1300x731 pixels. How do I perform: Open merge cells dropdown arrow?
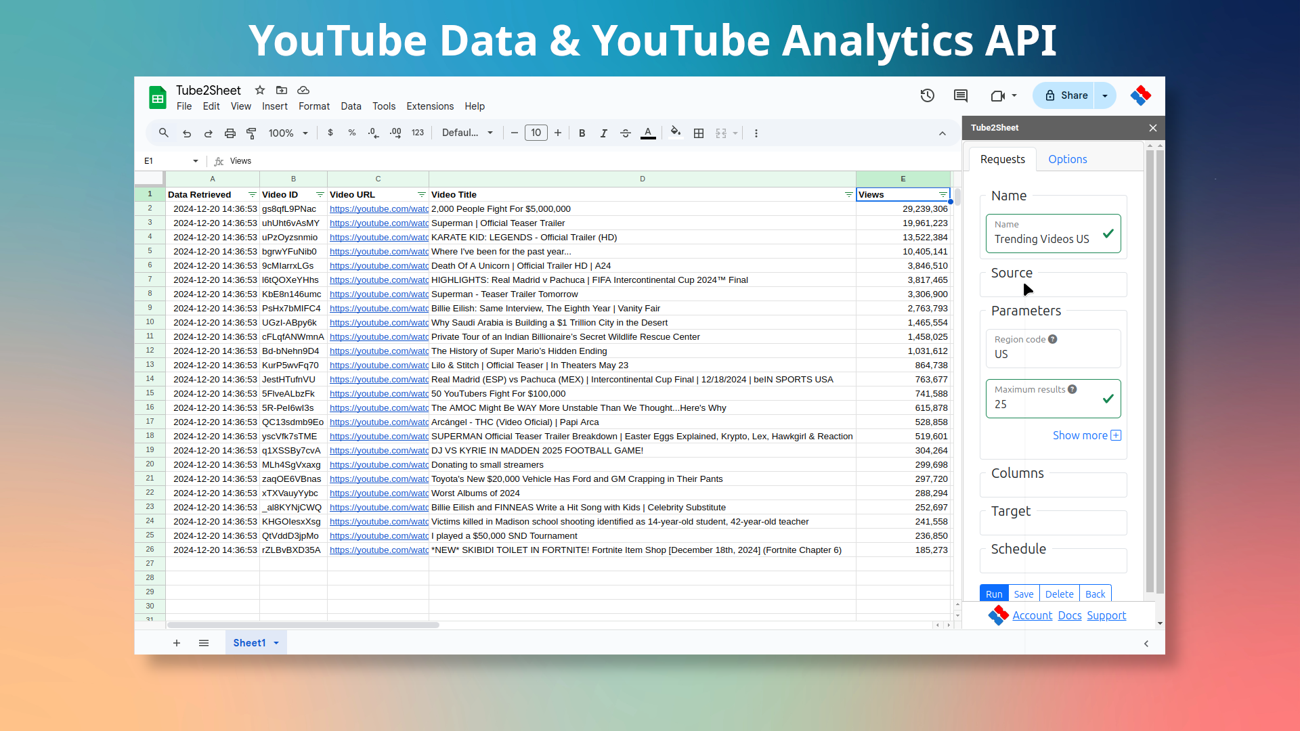point(735,133)
